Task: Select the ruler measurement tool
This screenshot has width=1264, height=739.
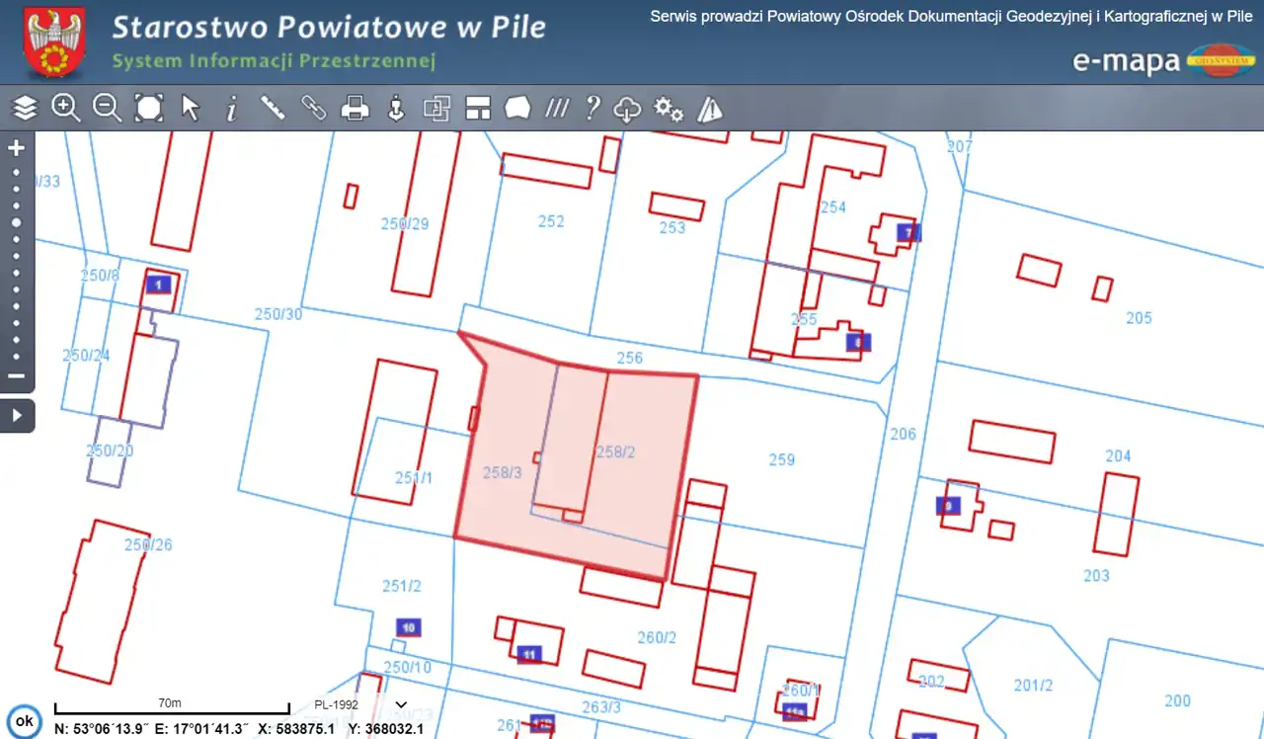Action: pos(273,108)
